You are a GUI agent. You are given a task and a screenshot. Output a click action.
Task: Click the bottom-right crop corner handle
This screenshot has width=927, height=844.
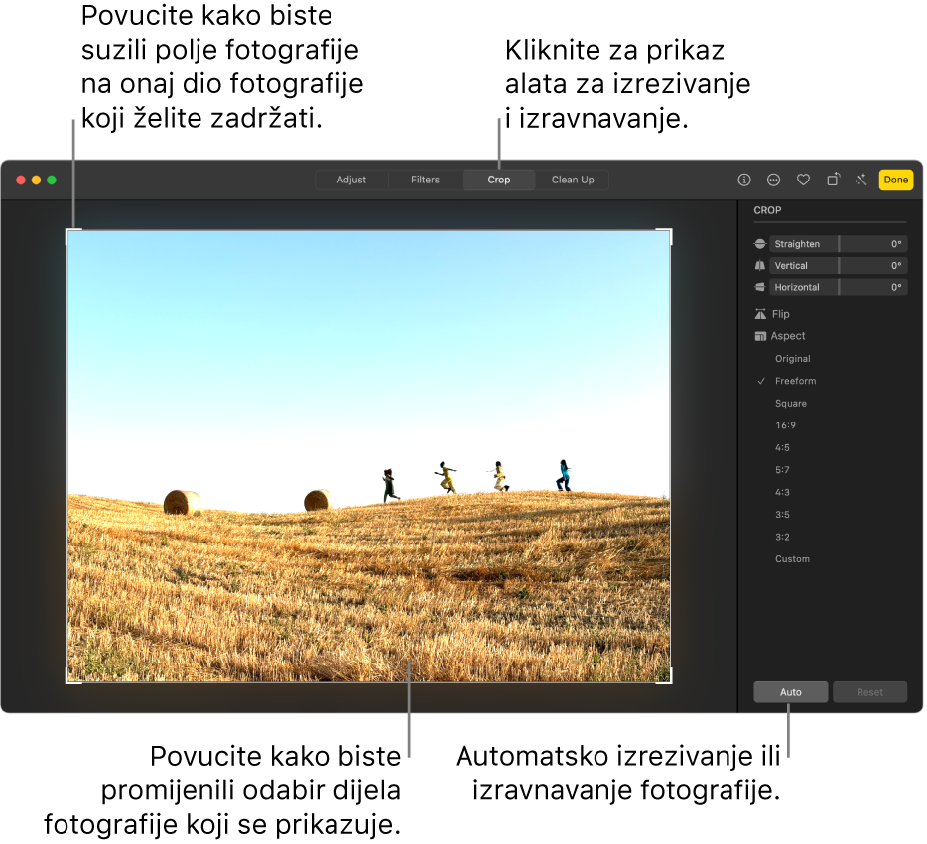point(670,682)
